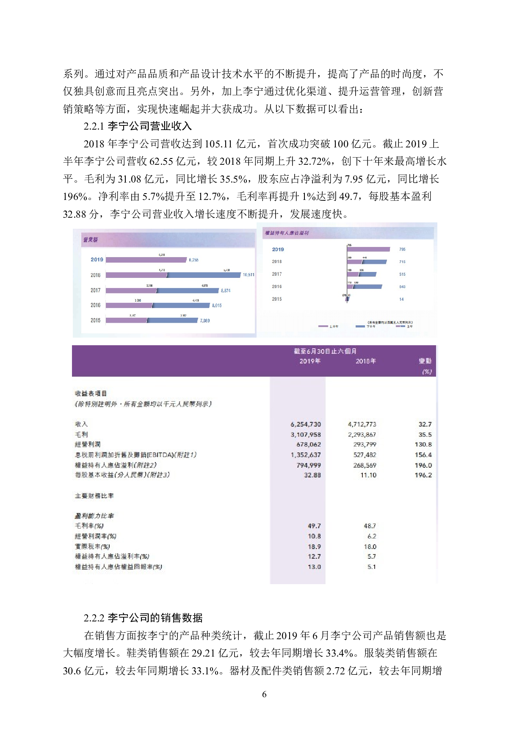Click the 2018 return on equity value 5.1
This screenshot has width=525, height=743.
click(x=372, y=567)
